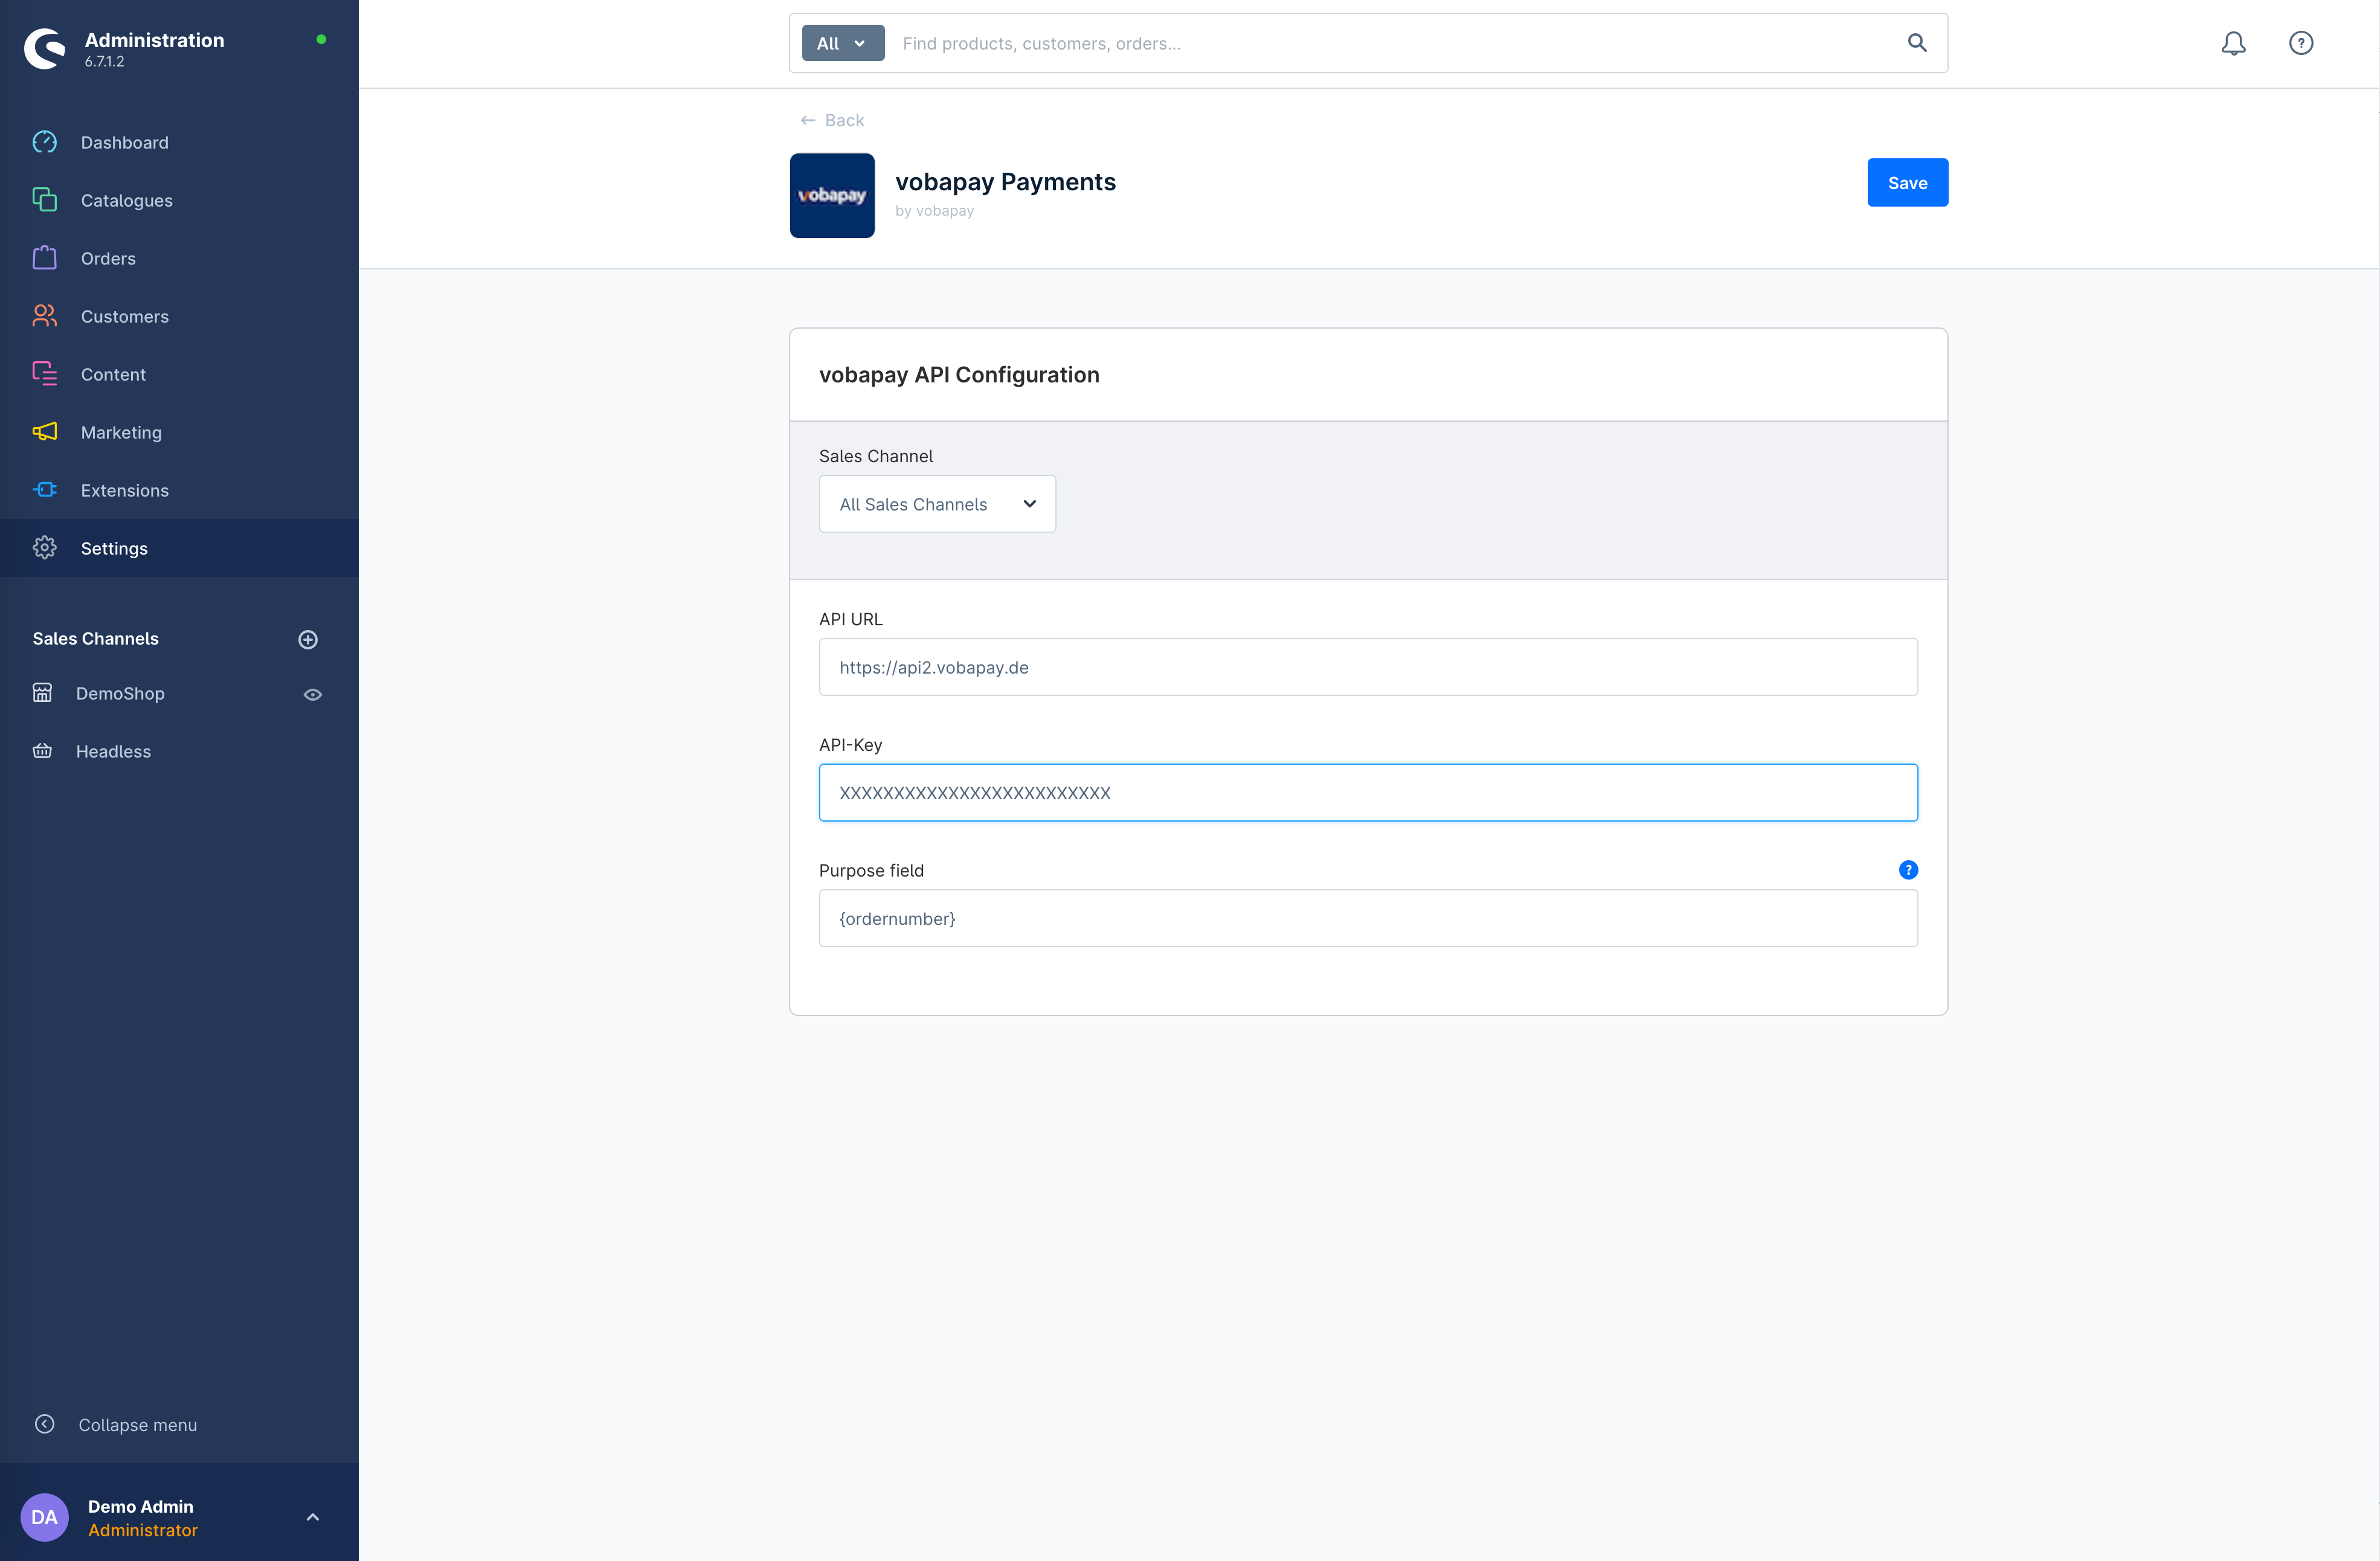Click the 'by vobapay' text

pos(934,211)
